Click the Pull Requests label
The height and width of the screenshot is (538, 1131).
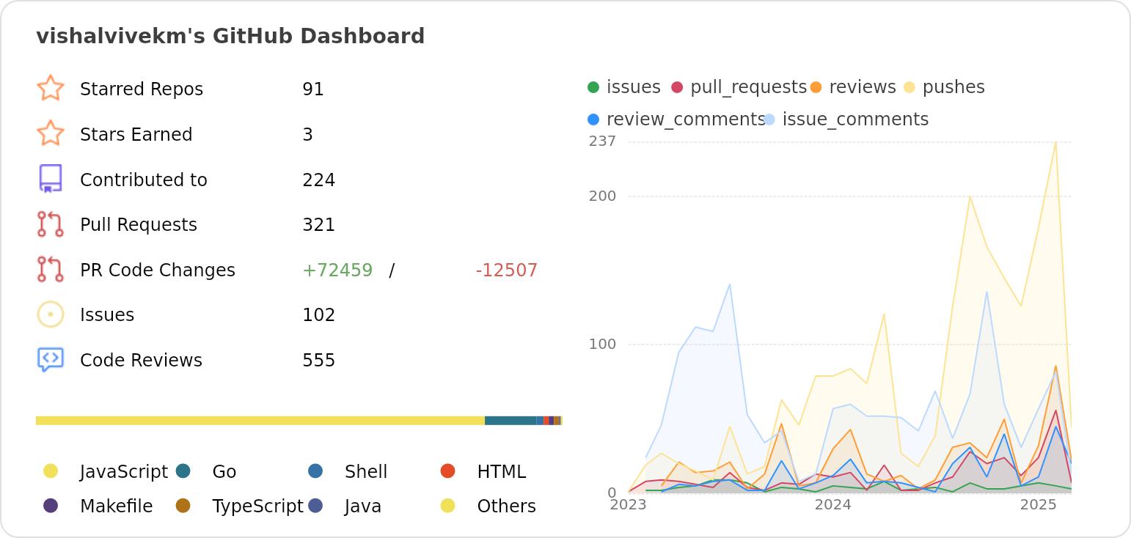[x=139, y=225]
